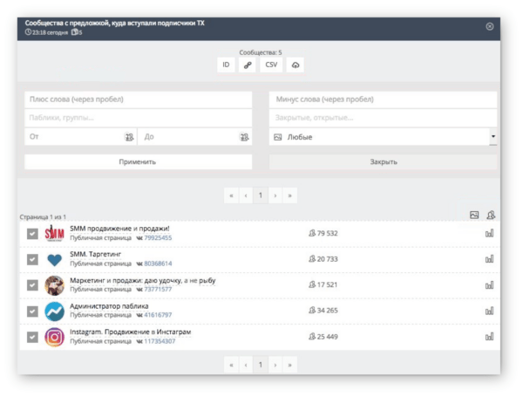Go to previous page in bottom pagination
This screenshot has height=397, width=523.
246,365
